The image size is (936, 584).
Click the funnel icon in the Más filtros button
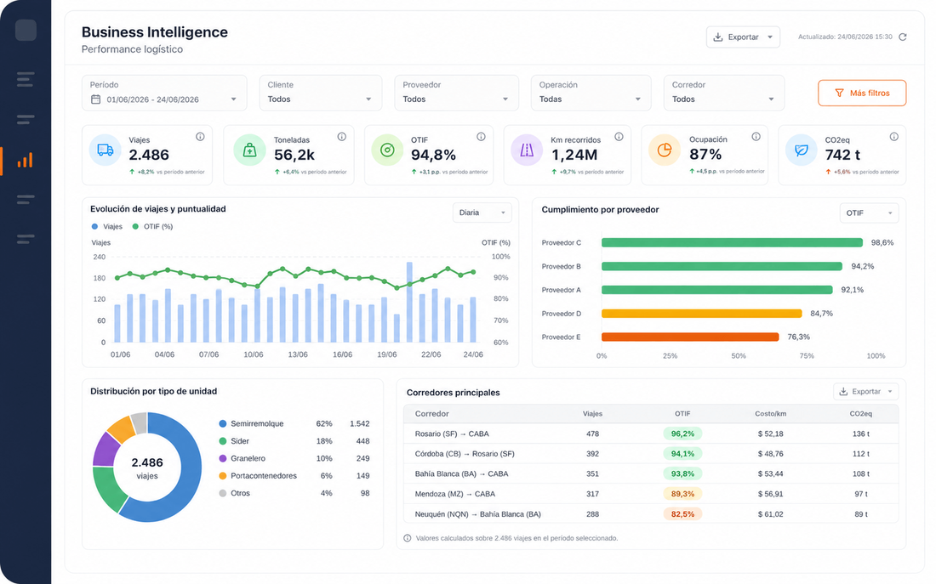point(839,93)
